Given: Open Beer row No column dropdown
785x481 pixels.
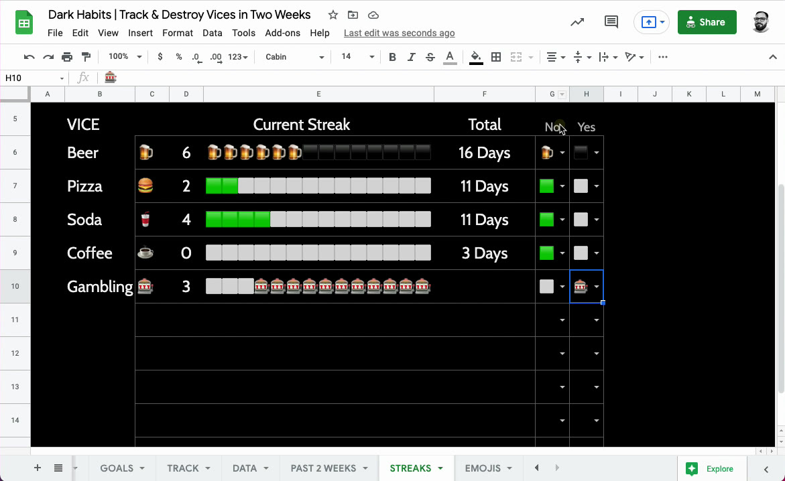Looking at the screenshot, I should (562, 153).
